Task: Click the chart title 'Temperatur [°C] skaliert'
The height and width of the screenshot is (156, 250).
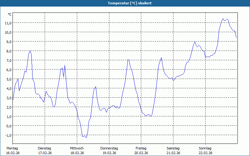Action: coord(130,3)
